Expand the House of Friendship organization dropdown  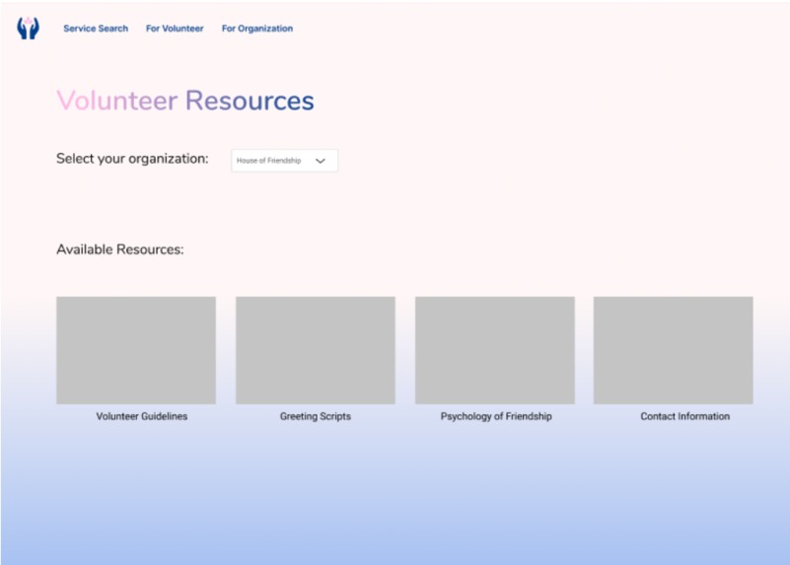(285, 161)
